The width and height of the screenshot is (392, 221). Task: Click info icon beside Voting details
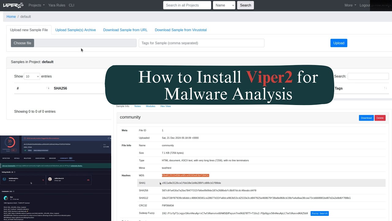15,172
